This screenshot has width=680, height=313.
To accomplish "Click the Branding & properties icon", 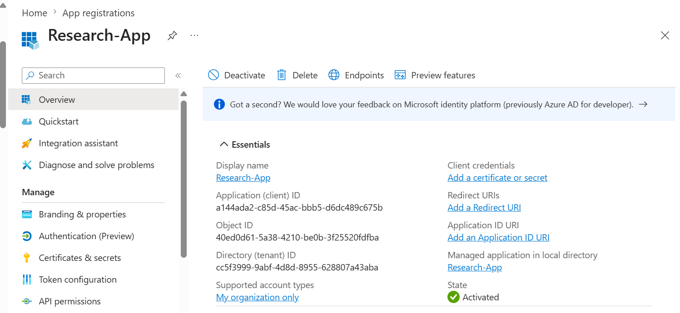I will (27, 214).
